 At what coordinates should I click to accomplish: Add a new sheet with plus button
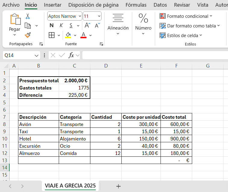click(118, 186)
